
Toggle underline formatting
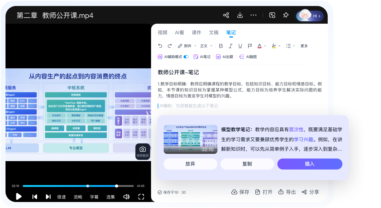point(240,46)
